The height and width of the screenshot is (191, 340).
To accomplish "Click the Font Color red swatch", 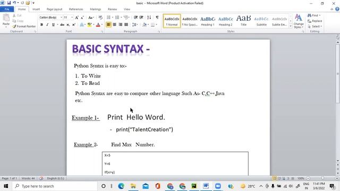I will (x=98, y=25).
